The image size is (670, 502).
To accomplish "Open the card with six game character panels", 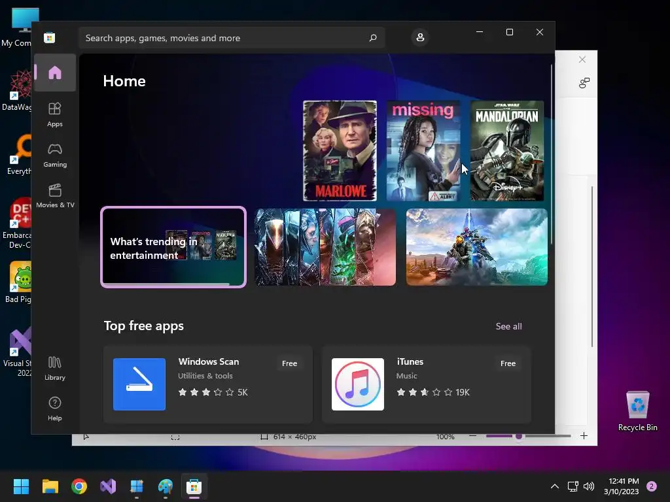I will (x=325, y=247).
